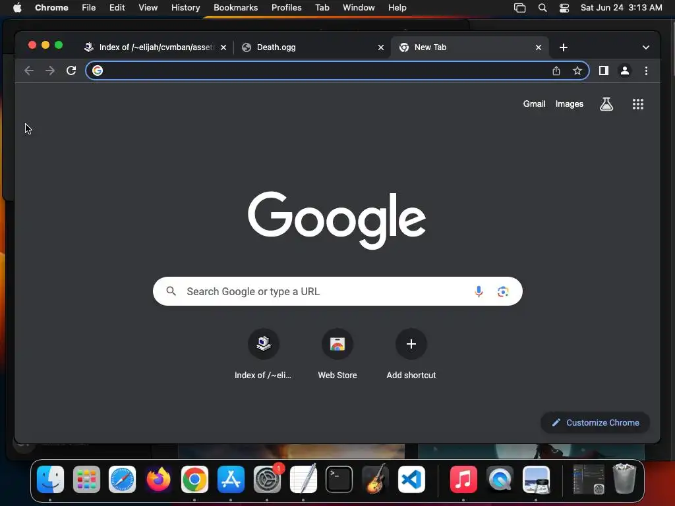Reload the page with the refresh icon
The height and width of the screenshot is (506, 675).
click(71, 70)
